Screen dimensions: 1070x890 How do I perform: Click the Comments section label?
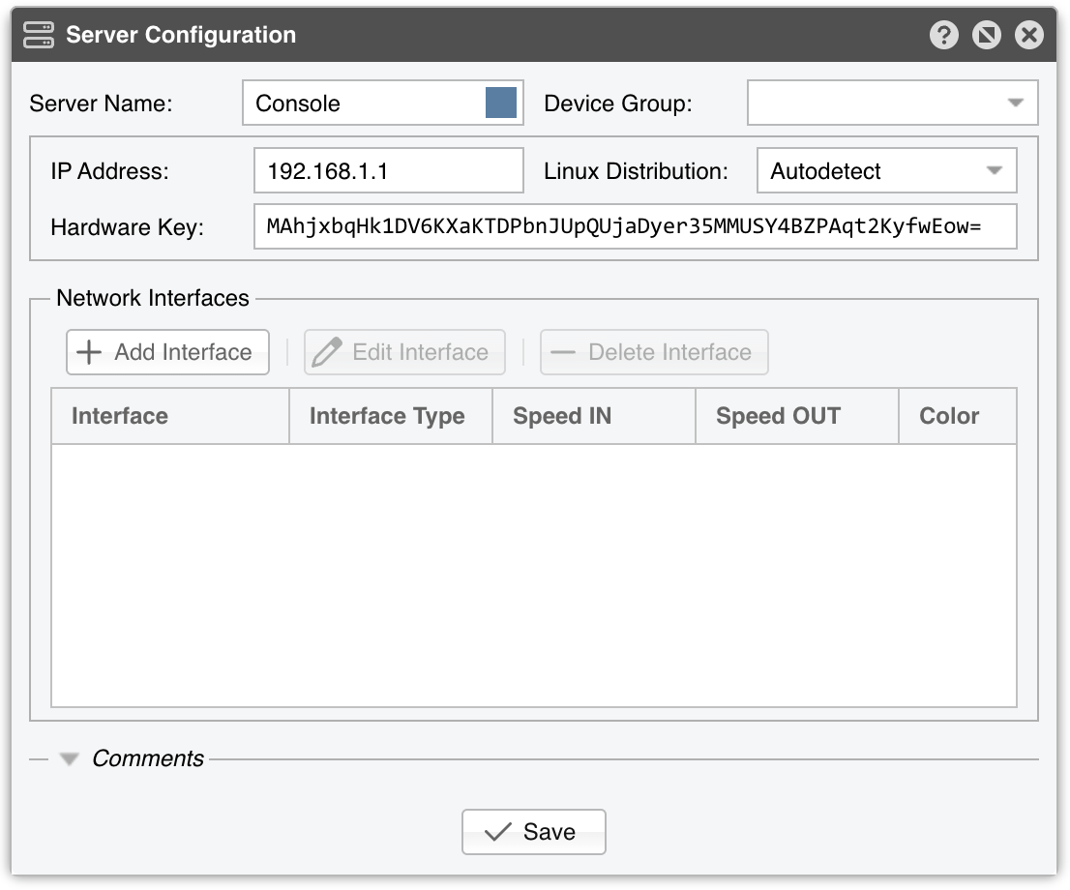147,759
